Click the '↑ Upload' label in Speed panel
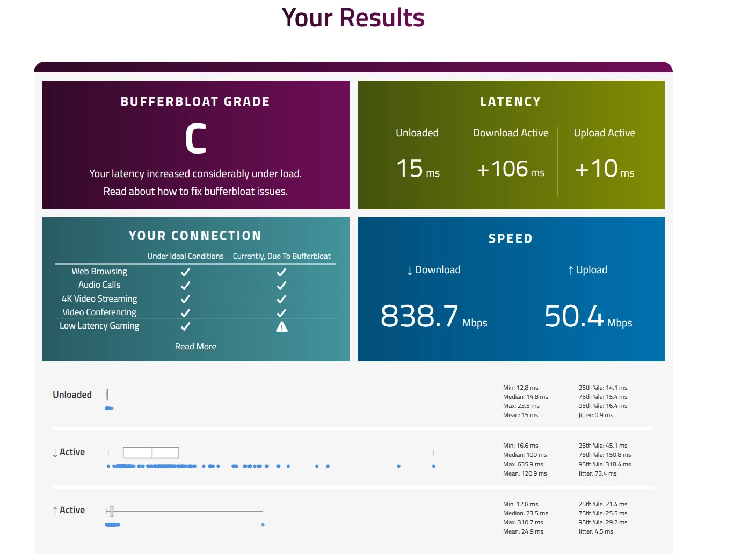Viewport: 734px width, 554px height. 587,270
